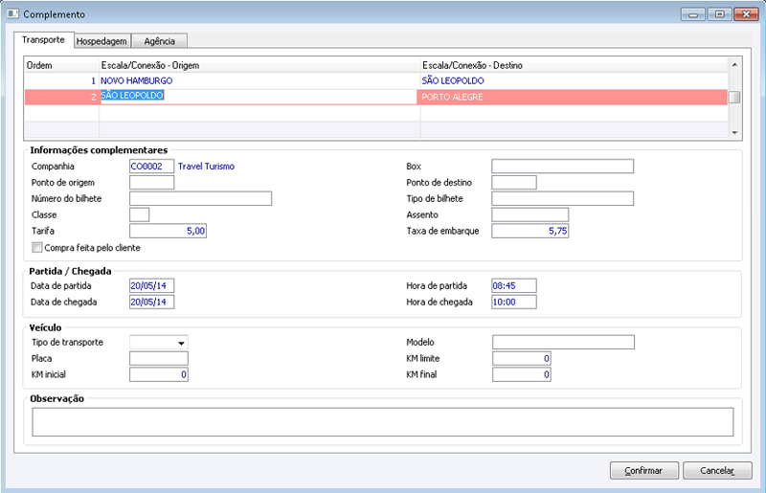Click the Modelo input field
The height and width of the screenshot is (493, 766).
pos(563,342)
